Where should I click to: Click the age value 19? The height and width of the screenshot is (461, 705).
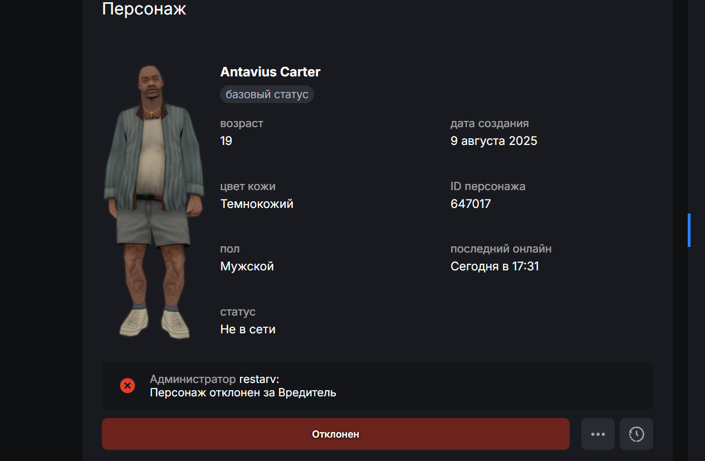point(226,141)
